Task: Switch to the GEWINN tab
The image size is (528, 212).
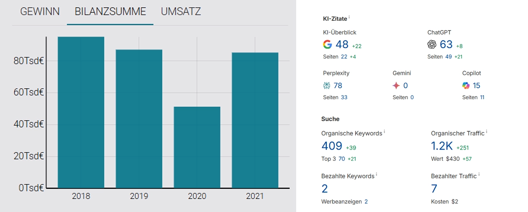Action: [40, 12]
